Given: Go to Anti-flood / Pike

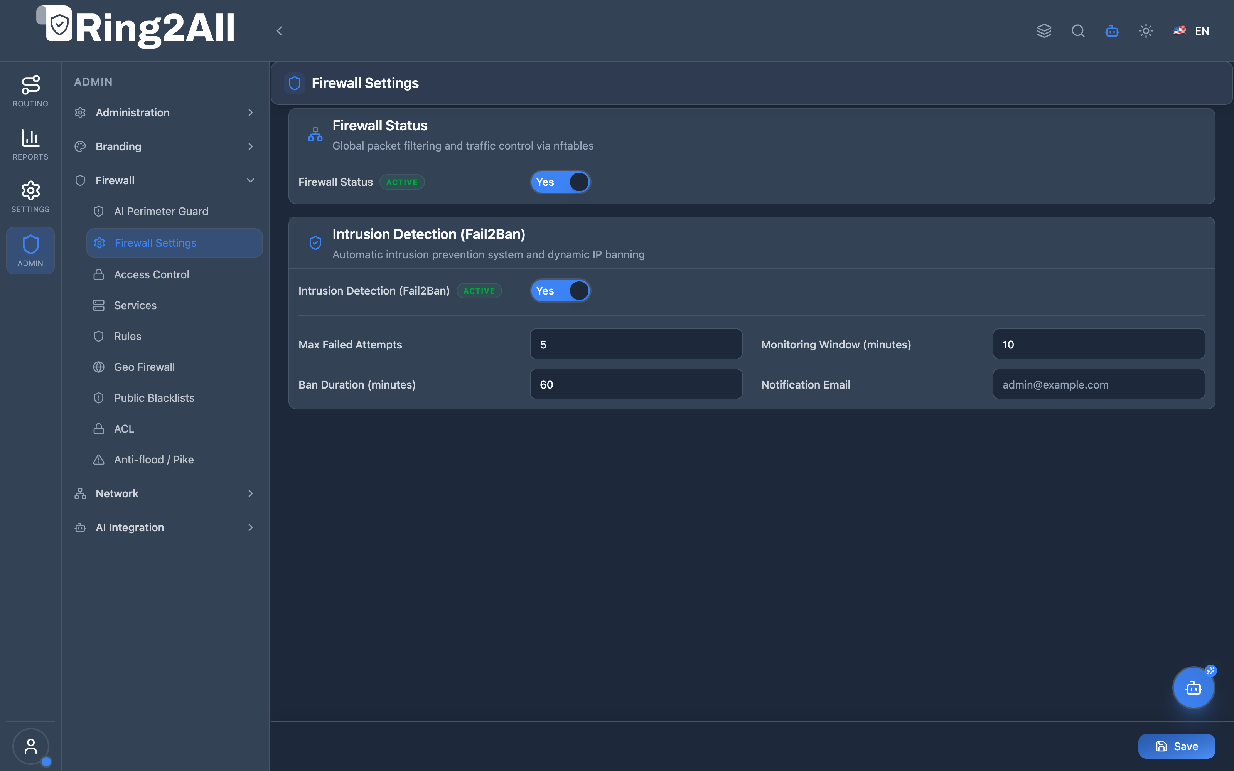Looking at the screenshot, I should (174, 460).
